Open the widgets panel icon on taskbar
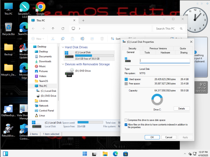 (5, 154)
